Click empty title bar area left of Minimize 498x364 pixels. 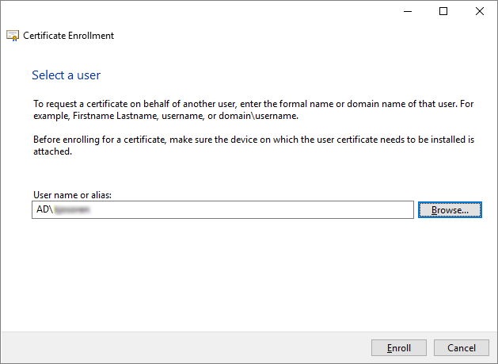tap(238, 11)
